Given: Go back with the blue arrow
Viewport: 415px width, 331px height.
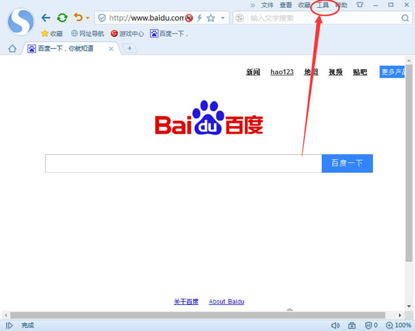Looking at the screenshot, I should tap(46, 18).
